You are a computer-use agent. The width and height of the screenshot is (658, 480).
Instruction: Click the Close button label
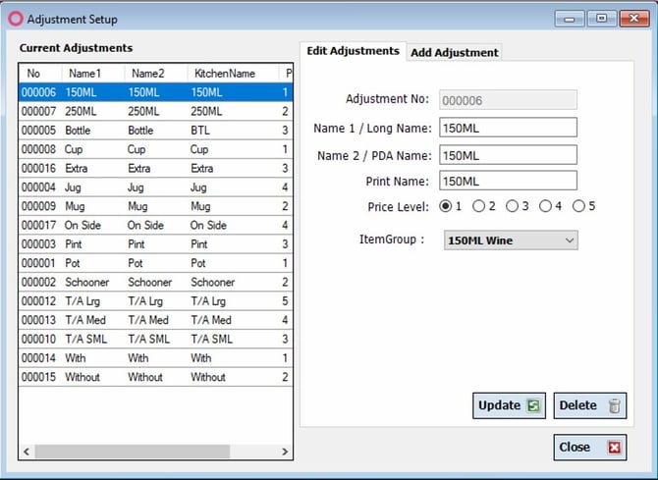(x=575, y=448)
